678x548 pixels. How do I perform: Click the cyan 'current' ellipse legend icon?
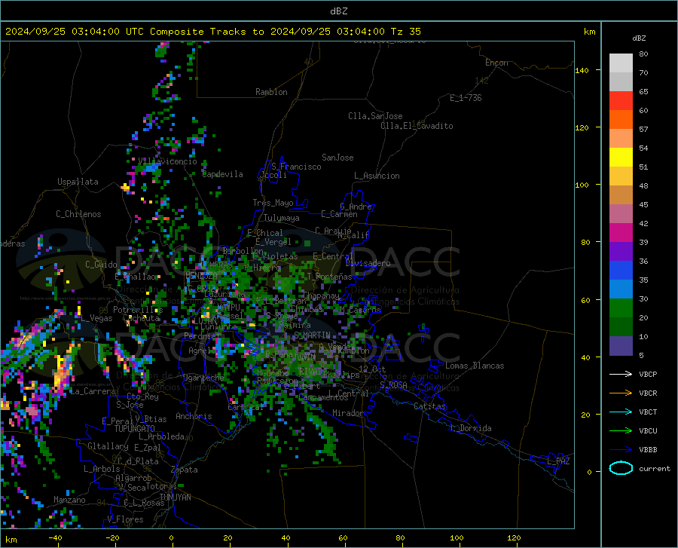pos(621,468)
